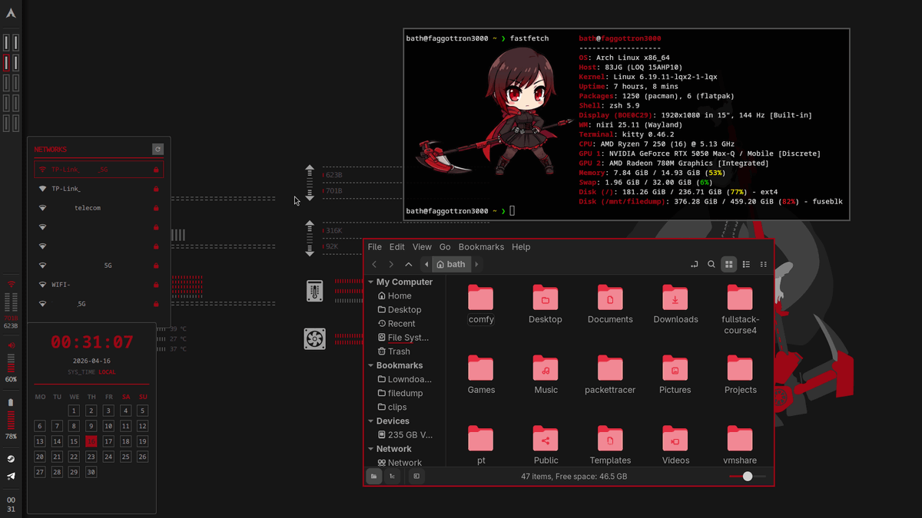922x518 pixels.
Task: Click the WiFi status icon in sidebar
Action: [11, 285]
